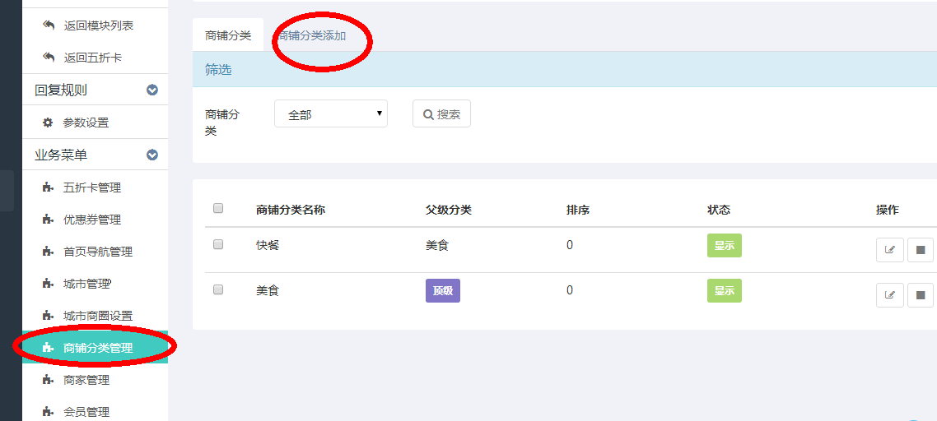Tick the checkbox for 快餐 row
Viewport: 937px width, 421px height.
click(218, 245)
